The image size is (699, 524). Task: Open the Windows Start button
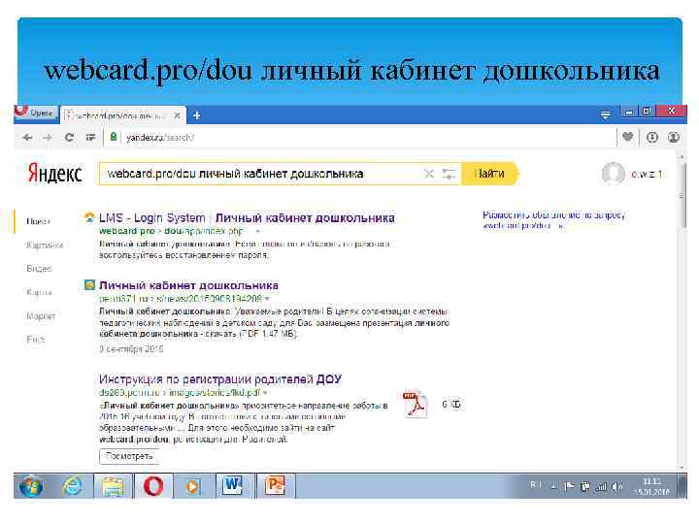coord(30,486)
